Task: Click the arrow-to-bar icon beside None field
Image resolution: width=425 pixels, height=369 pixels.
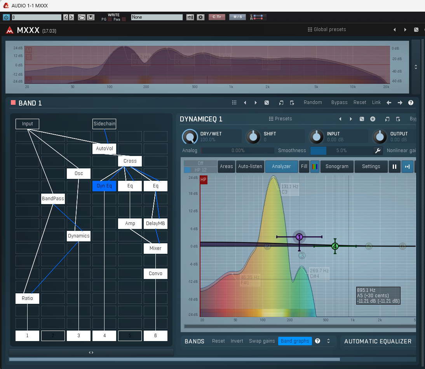Action: point(190,17)
